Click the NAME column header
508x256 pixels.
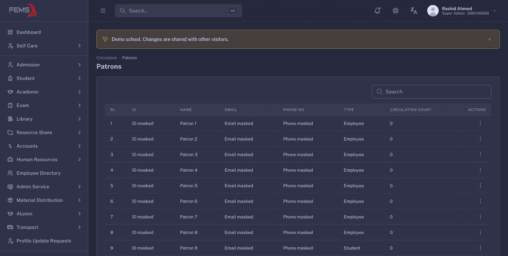(186, 110)
